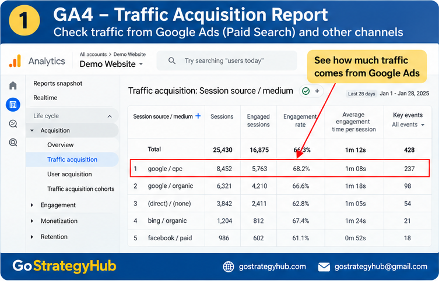Screen dimensions: 439x281
Task: Open Traffic acquisition cohorts
Action: pyautogui.click(x=81, y=189)
